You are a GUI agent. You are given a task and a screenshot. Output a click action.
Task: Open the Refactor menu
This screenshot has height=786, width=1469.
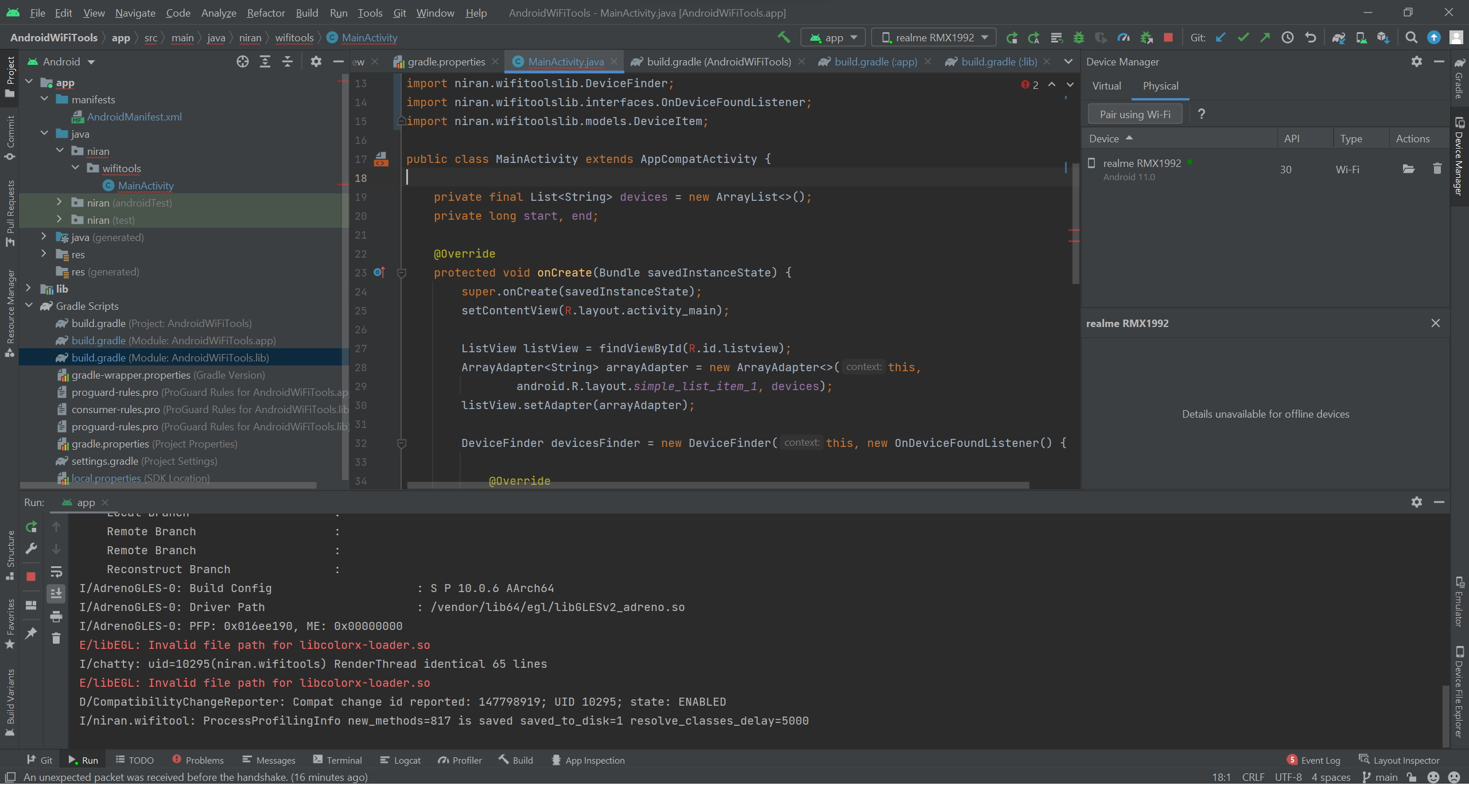click(265, 13)
